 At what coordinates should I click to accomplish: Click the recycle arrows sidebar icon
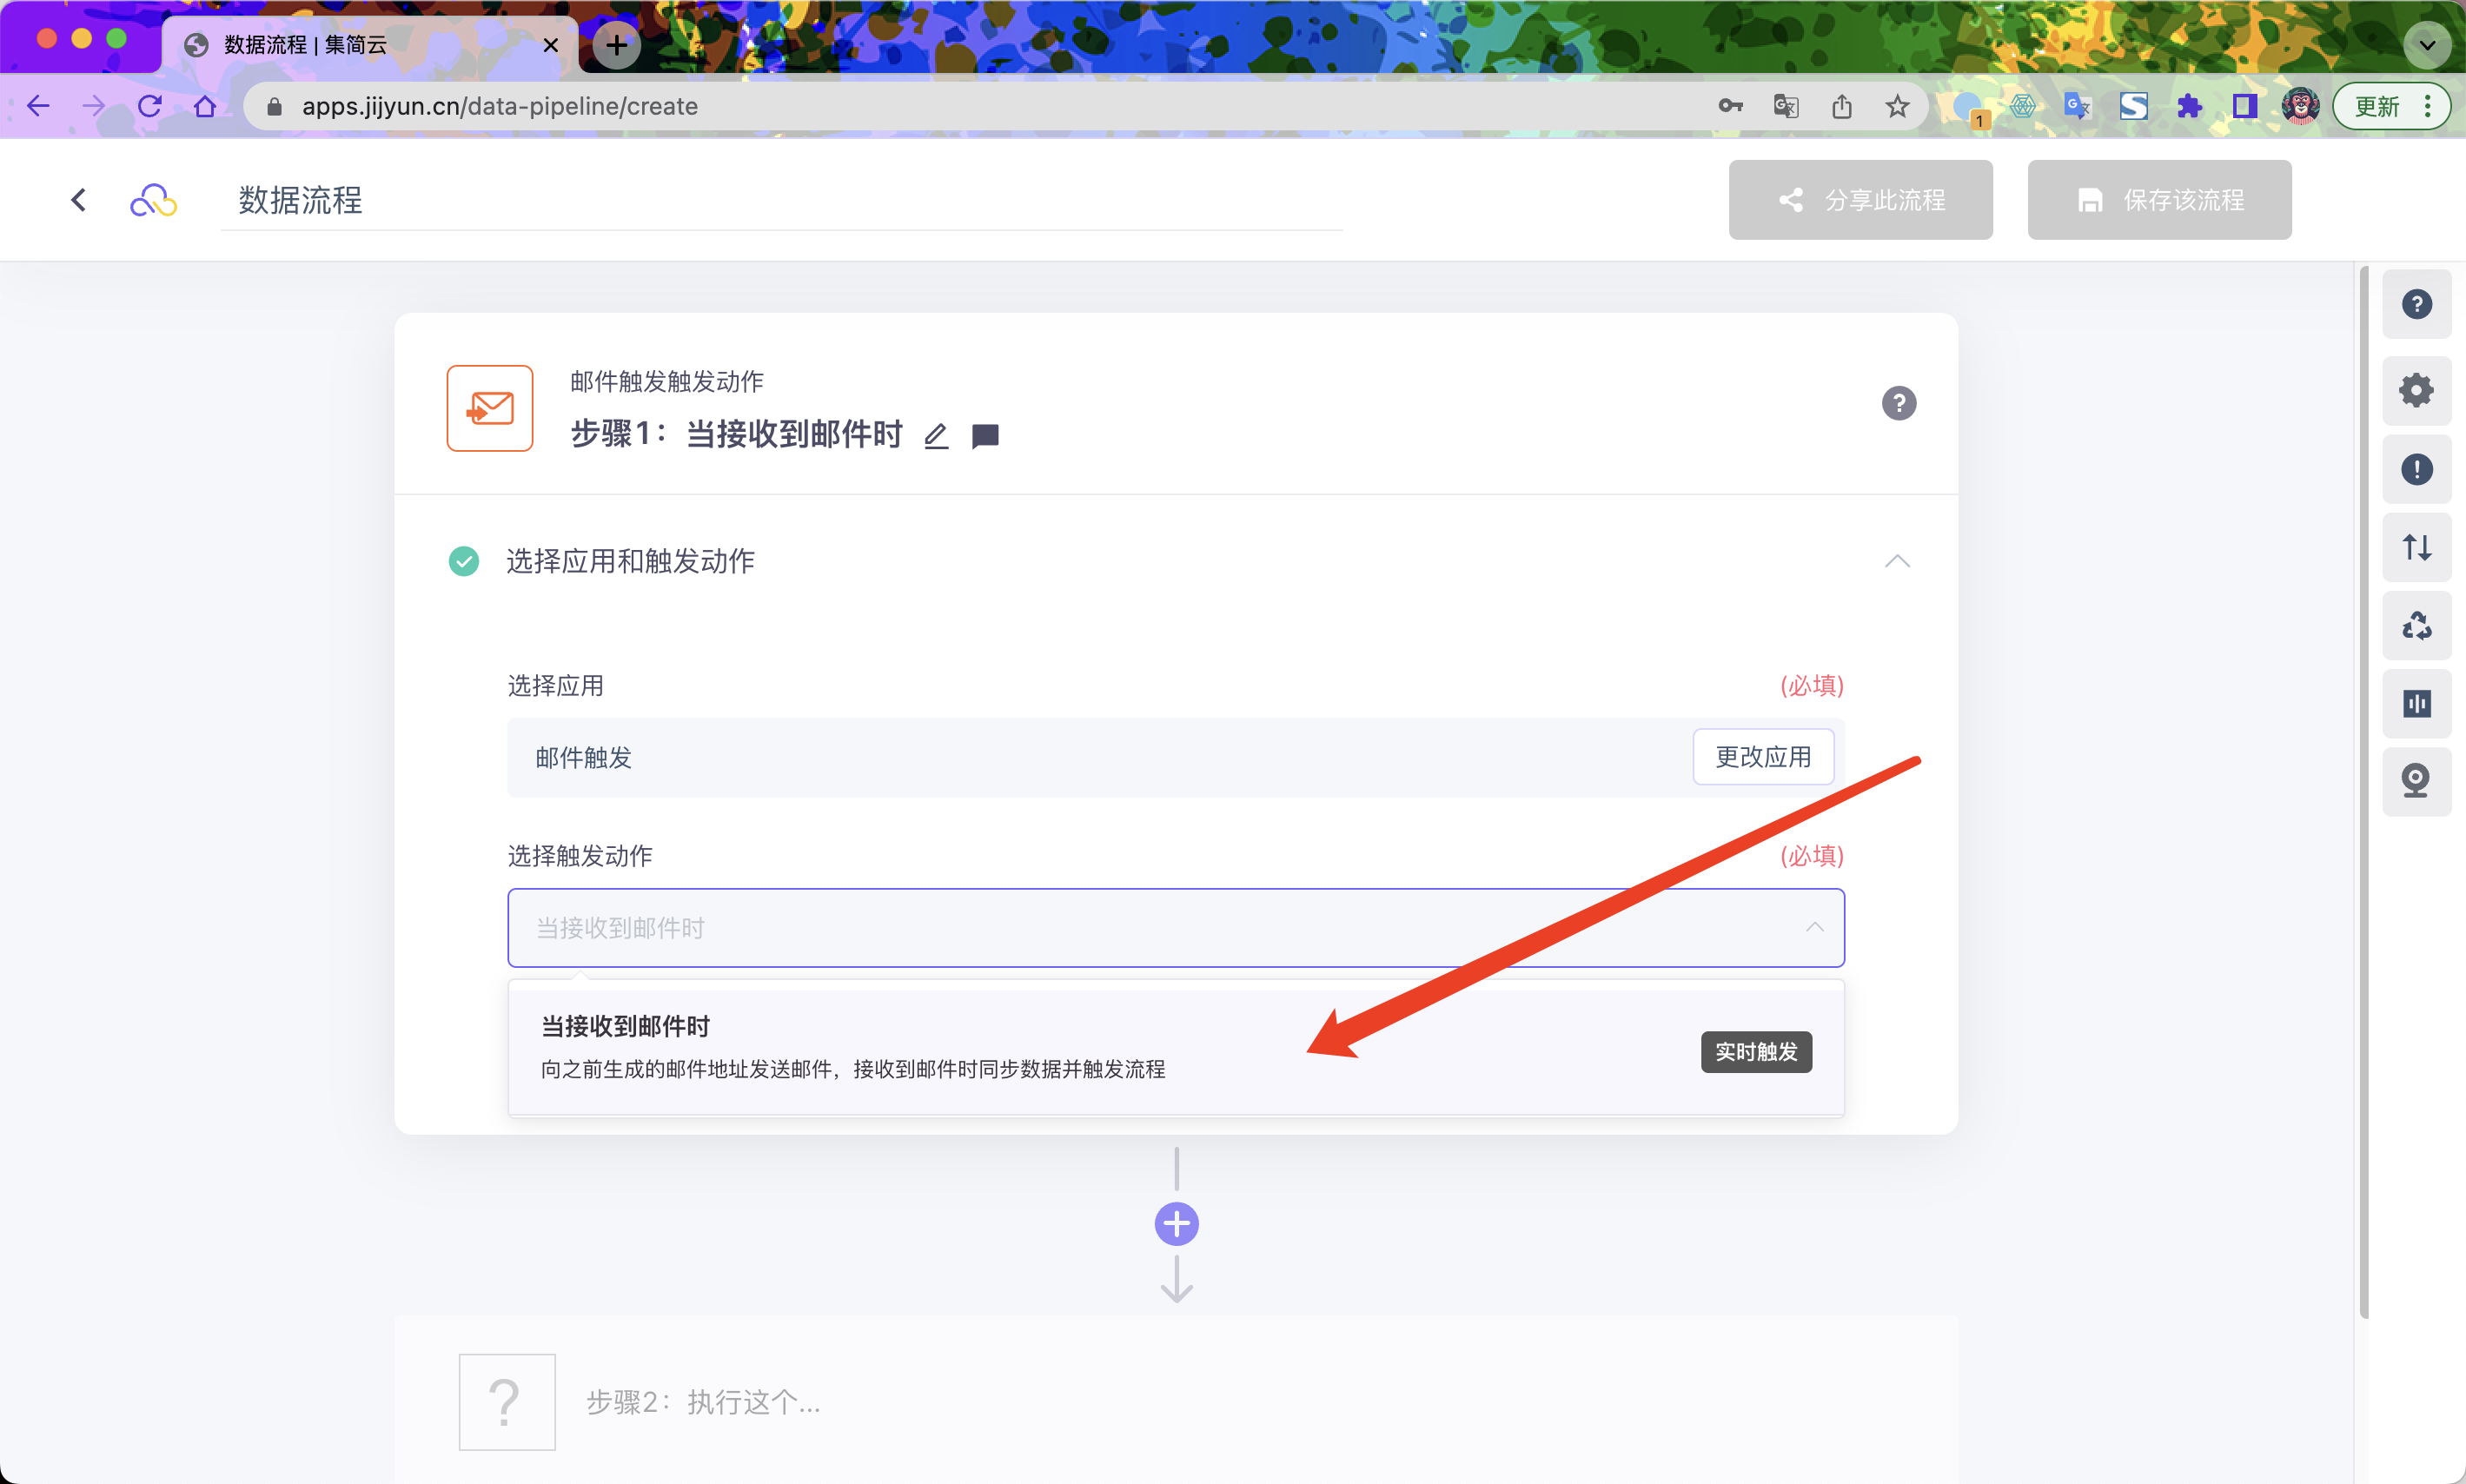pos(2416,626)
